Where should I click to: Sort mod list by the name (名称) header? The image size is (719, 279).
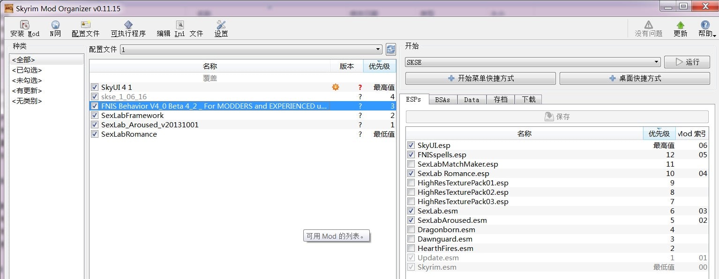click(x=210, y=66)
